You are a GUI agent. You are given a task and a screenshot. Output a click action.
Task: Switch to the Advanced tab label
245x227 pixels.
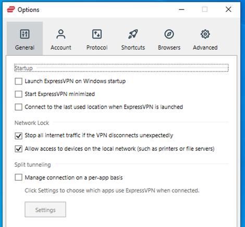(x=205, y=47)
